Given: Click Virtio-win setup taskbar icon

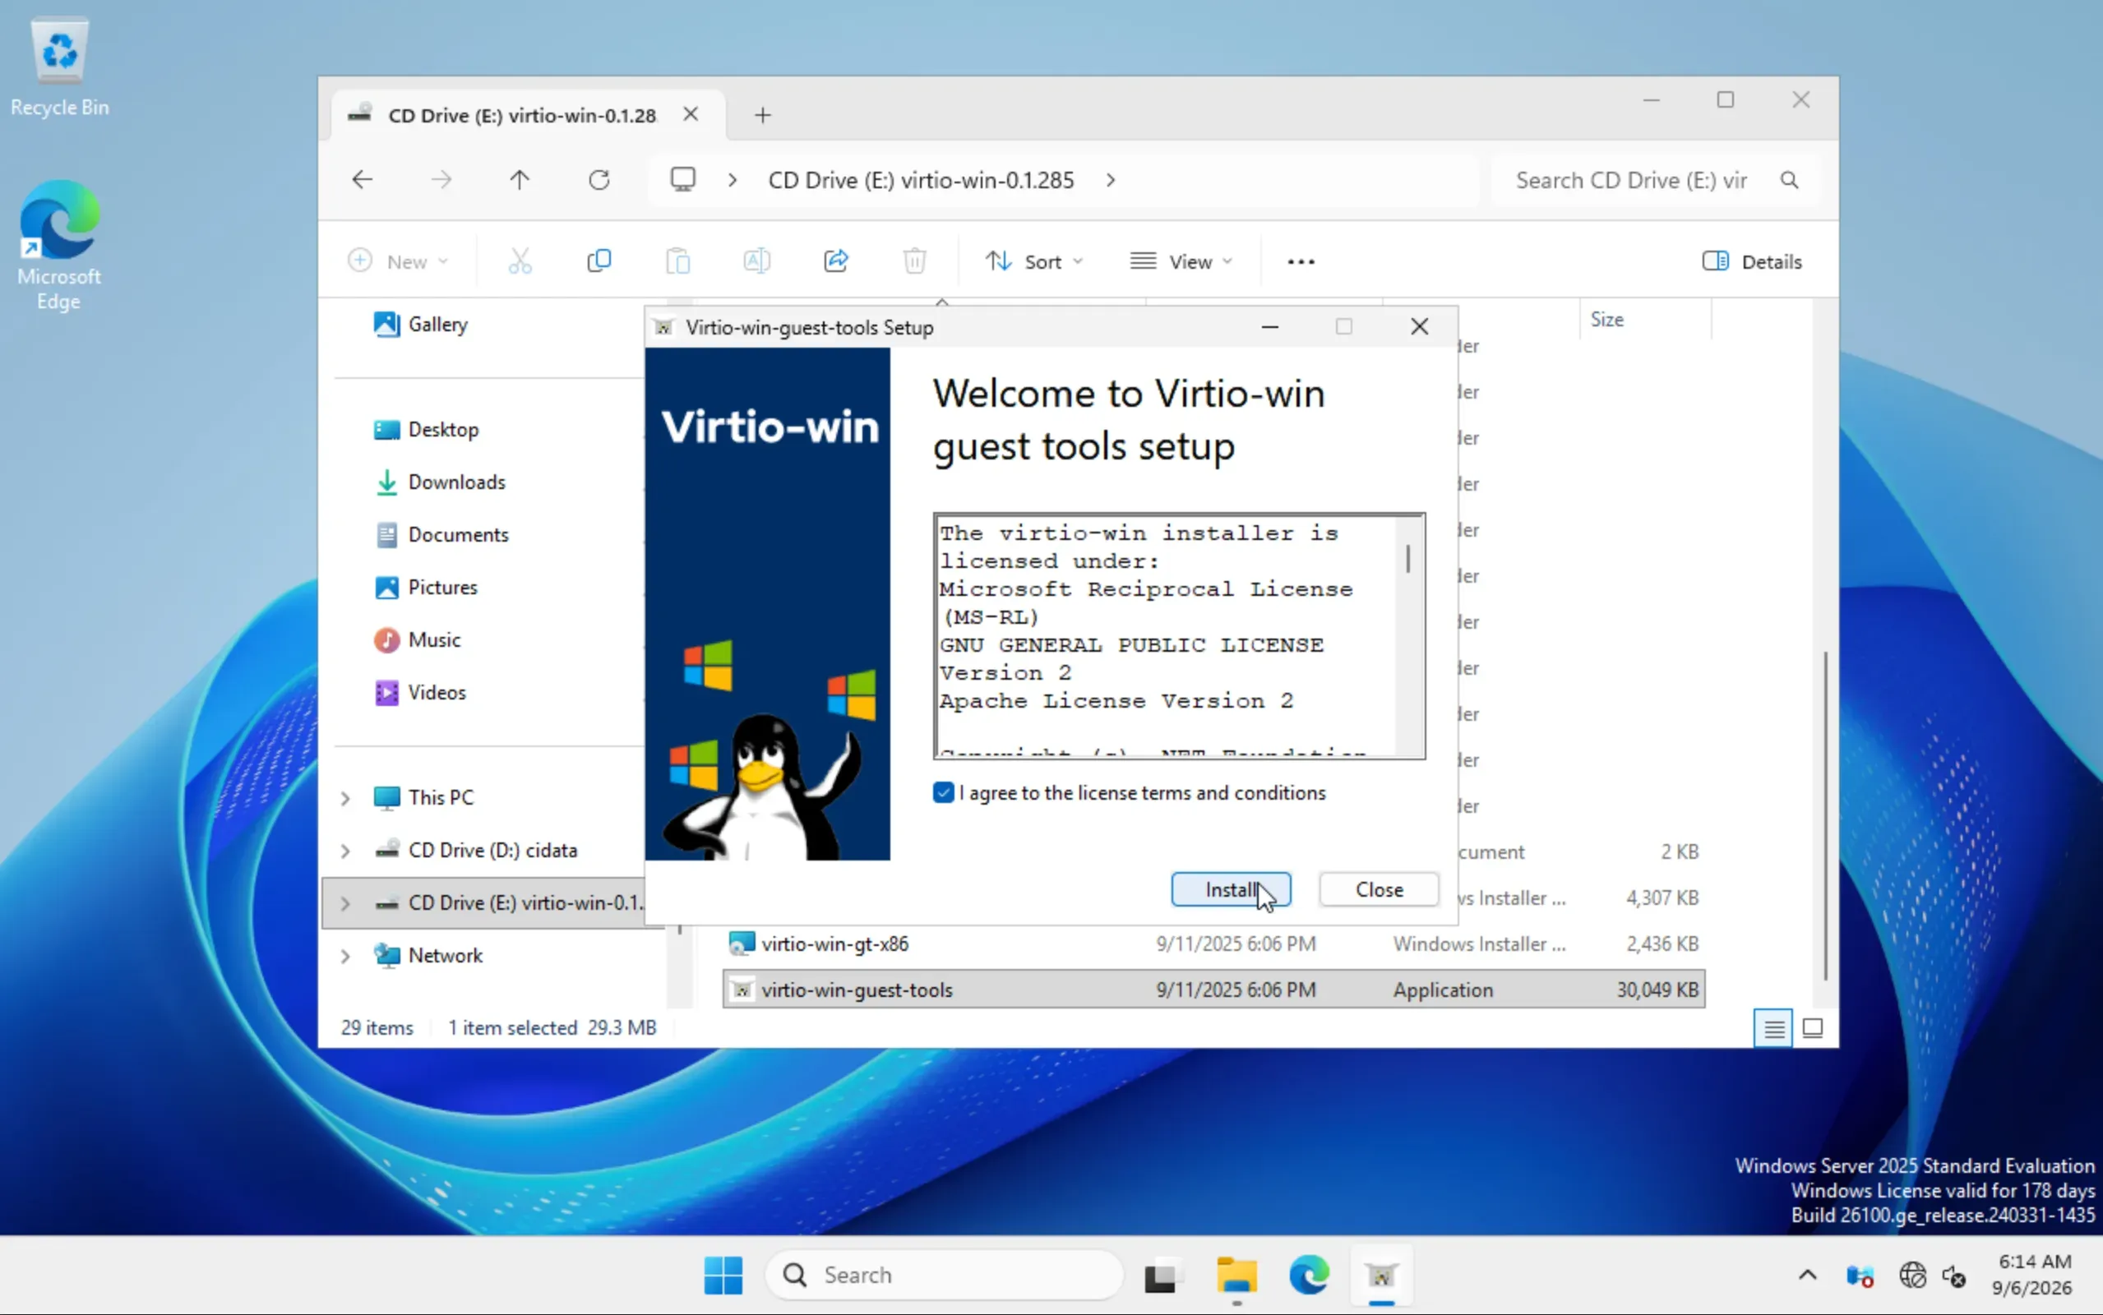Looking at the screenshot, I should [1381, 1276].
